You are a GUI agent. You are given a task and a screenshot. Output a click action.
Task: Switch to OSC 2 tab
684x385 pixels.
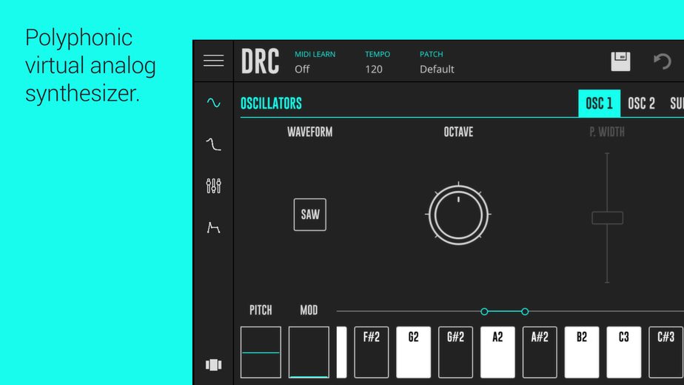[x=641, y=104]
